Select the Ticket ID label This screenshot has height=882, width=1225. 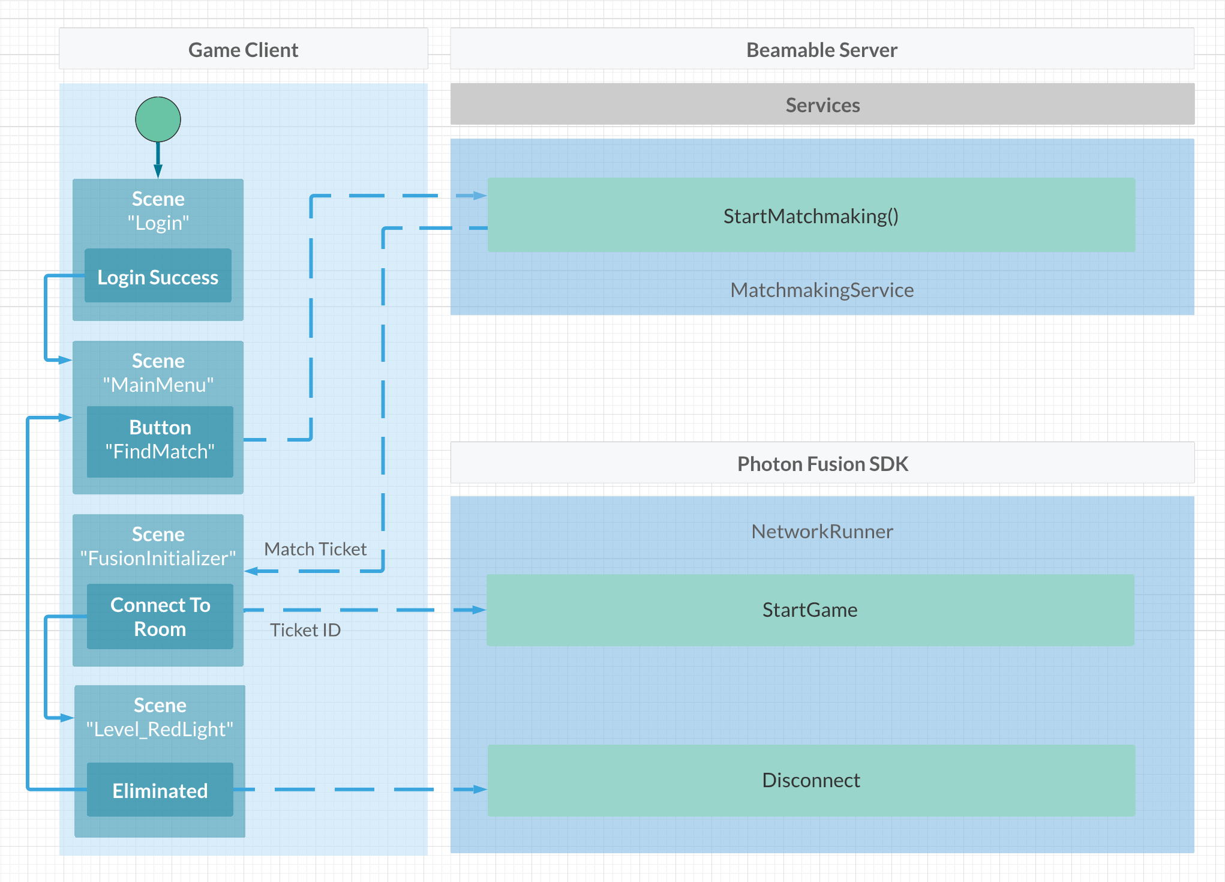(305, 630)
